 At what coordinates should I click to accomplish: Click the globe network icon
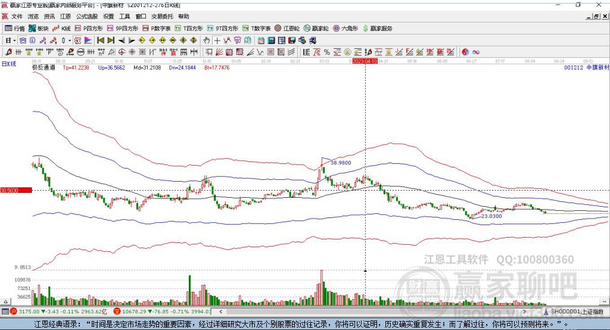click(x=302, y=41)
